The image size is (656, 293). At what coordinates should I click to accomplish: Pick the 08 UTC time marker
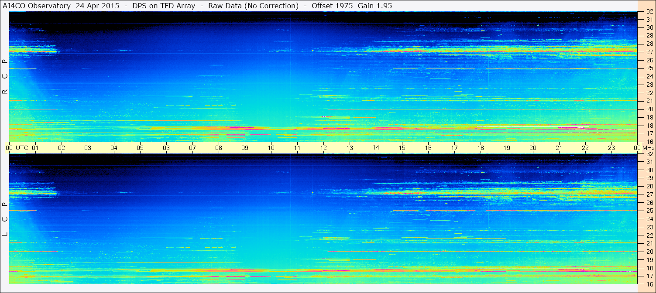pyautogui.click(x=219, y=148)
